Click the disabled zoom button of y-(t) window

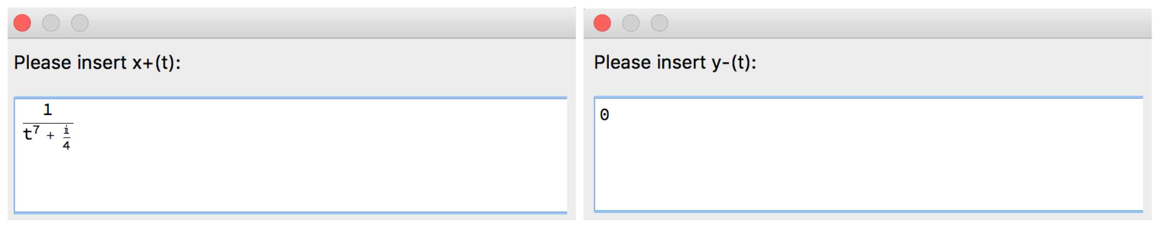(659, 23)
